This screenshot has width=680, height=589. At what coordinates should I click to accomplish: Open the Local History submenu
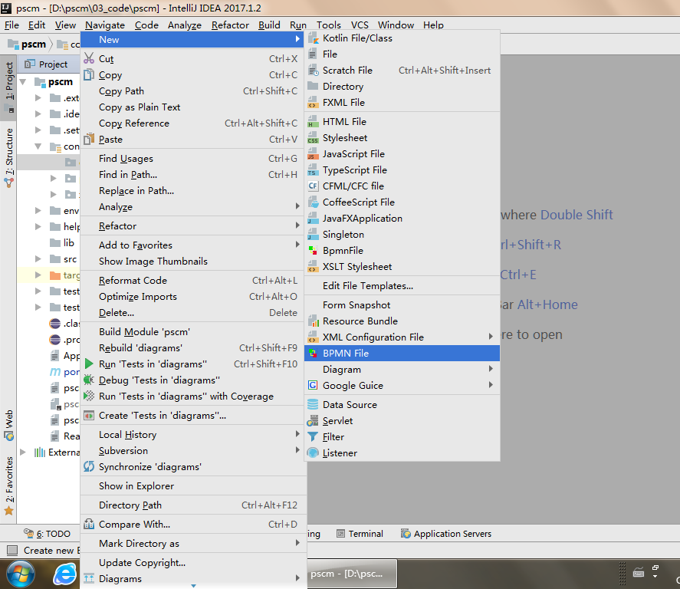click(x=193, y=435)
